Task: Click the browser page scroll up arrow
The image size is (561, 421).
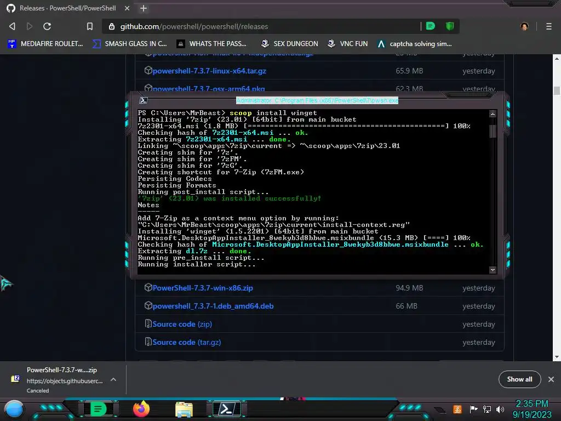Action: [x=557, y=58]
